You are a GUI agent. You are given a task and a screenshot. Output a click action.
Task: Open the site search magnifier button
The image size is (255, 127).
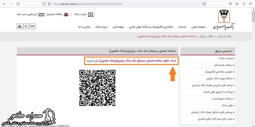pyautogui.click(x=26, y=26)
